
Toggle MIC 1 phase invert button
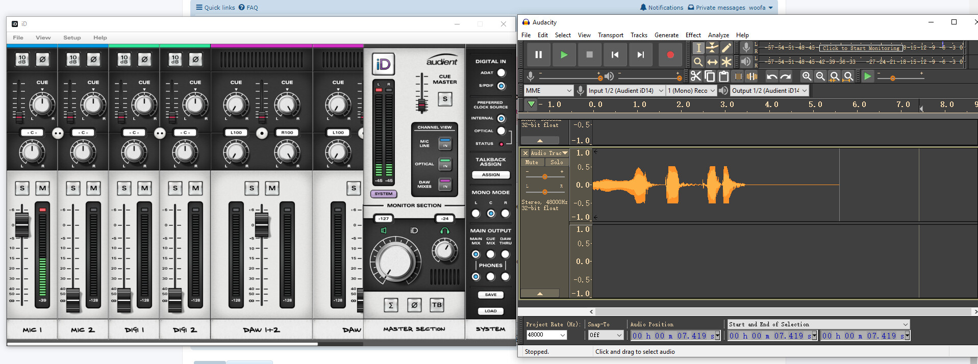point(42,60)
